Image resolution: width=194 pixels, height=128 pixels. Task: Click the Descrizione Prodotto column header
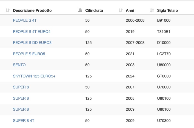(x=32, y=10)
